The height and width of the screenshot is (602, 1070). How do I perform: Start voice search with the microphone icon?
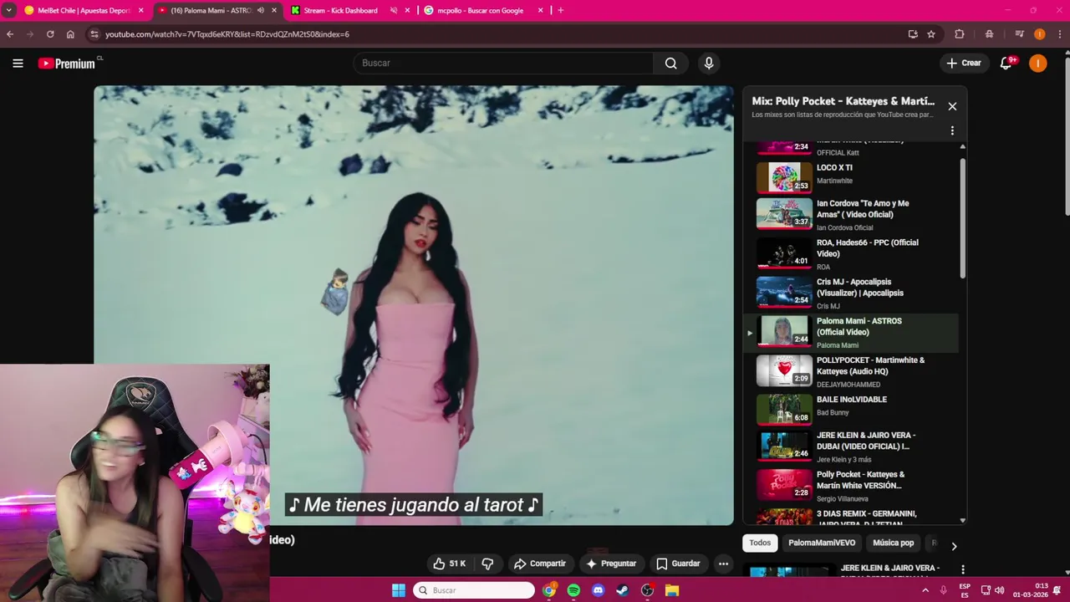(709, 64)
